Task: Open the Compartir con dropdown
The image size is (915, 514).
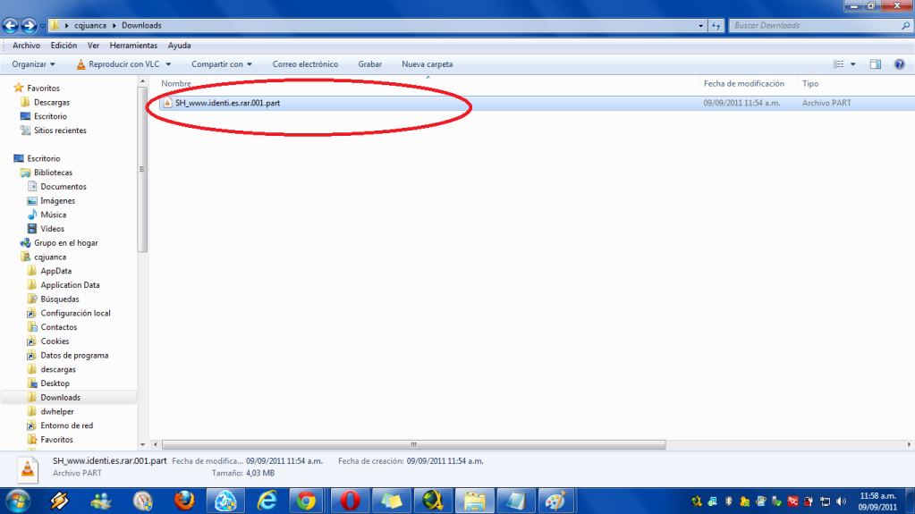Action: point(222,64)
